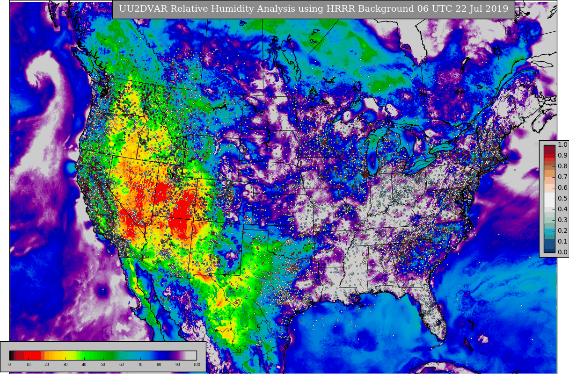Click the '70' tick label on humidity colorbar

tap(140, 365)
